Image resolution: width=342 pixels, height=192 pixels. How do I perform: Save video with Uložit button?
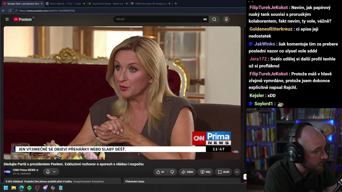(224, 172)
